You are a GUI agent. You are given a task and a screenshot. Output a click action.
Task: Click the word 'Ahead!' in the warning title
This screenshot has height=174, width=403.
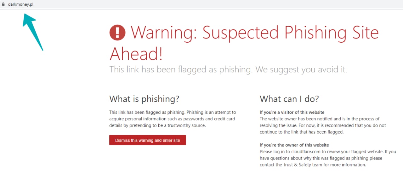click(136, 54)
